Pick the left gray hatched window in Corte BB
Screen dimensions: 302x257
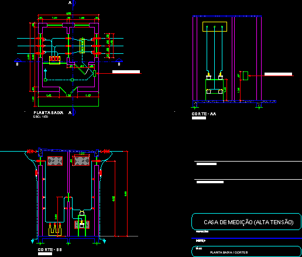pyautogui.click(x=55, y=161)
